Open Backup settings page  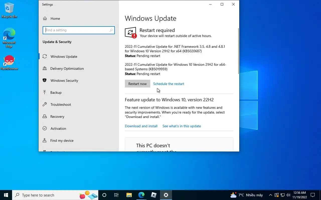(x=56, y=92)
